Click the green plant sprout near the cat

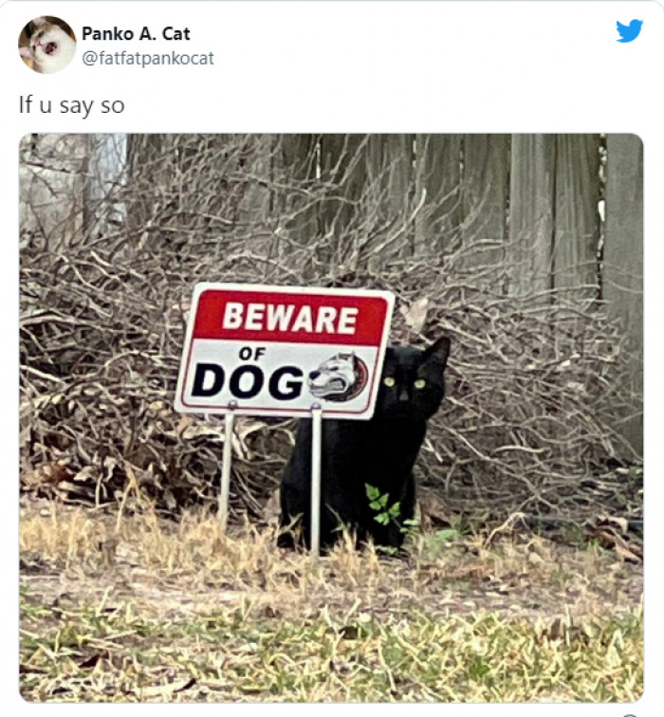pyautogui.click(x=383, y=506)
